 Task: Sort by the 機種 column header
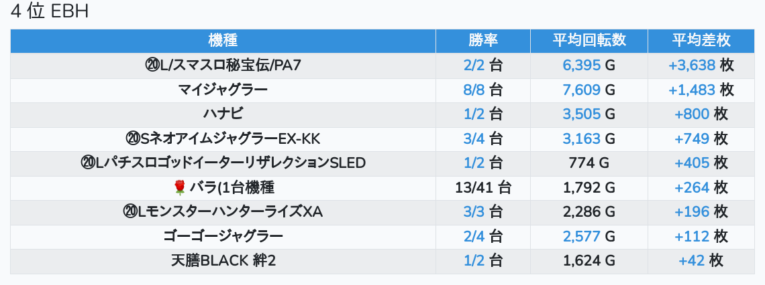pyautogui.click(x=223, y=40)
